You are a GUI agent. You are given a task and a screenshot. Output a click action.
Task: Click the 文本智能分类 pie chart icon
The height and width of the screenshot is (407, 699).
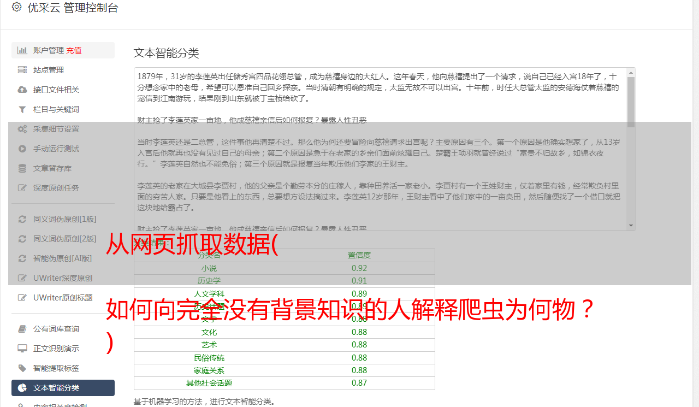pos(22,388)
